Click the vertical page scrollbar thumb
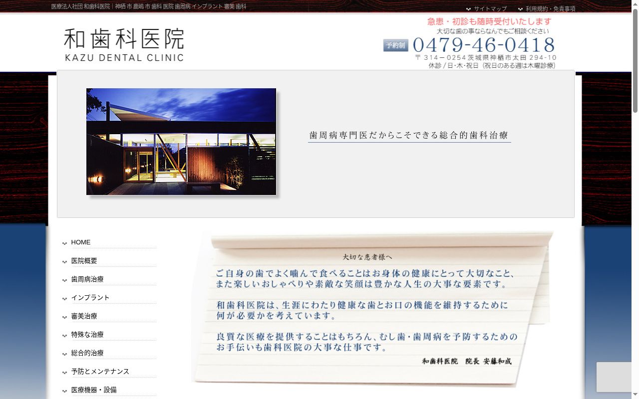639x399 pixels. 635,60
